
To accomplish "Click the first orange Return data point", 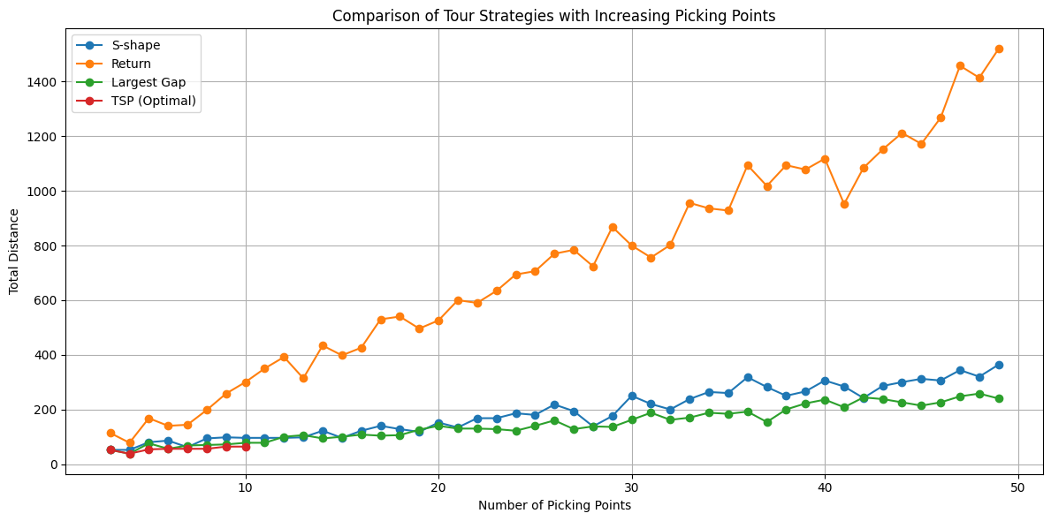I will 110,433.
